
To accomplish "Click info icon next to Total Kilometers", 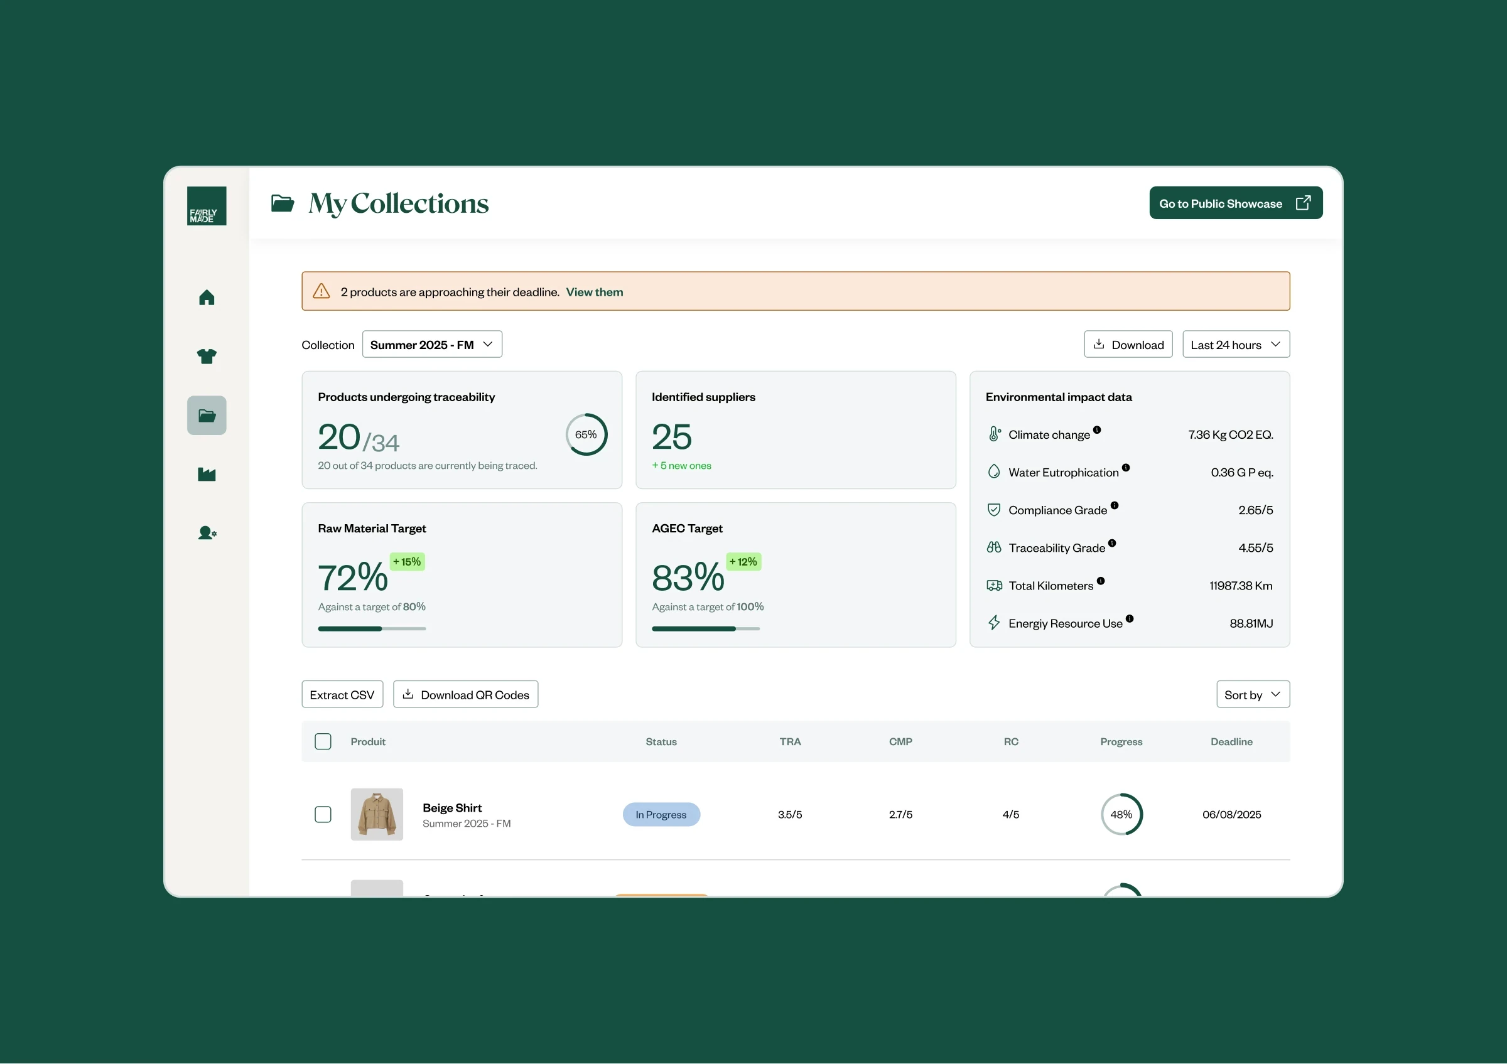I will click(1101, 581).
